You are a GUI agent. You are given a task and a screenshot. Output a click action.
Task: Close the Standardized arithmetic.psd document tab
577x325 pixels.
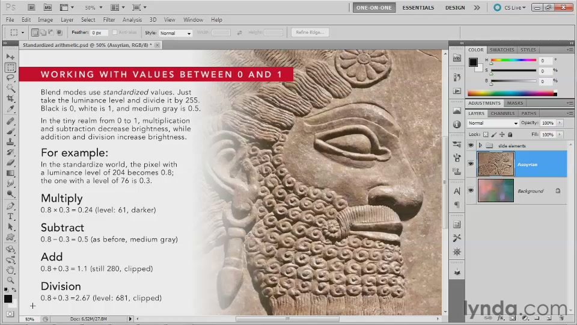point(157,45)
